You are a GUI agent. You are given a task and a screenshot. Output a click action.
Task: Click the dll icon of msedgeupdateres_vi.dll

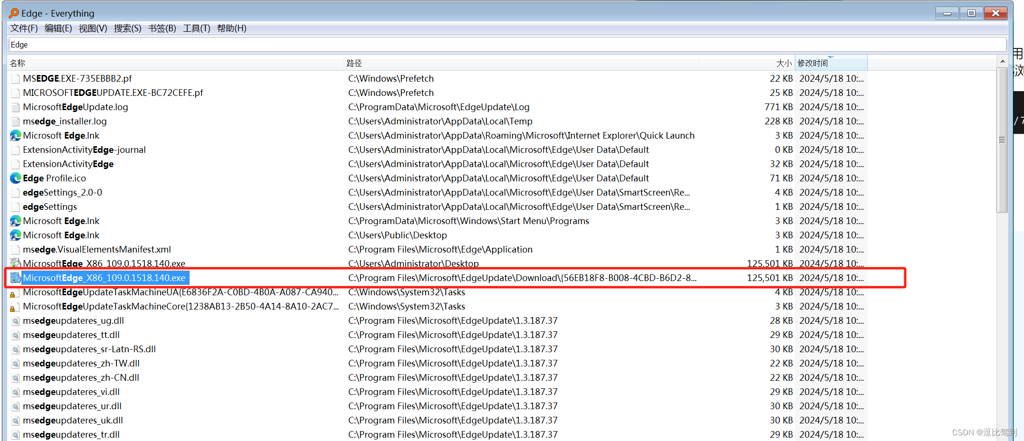(16, 392)
